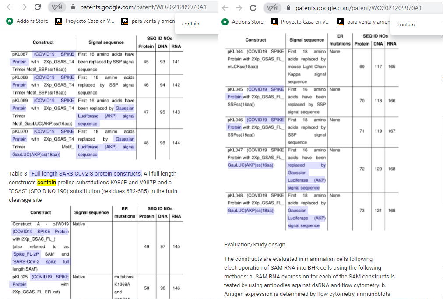Click the back arrow in the left browser window
The height and width of the screenshot is (299, 443).
[x=9, y=7]
